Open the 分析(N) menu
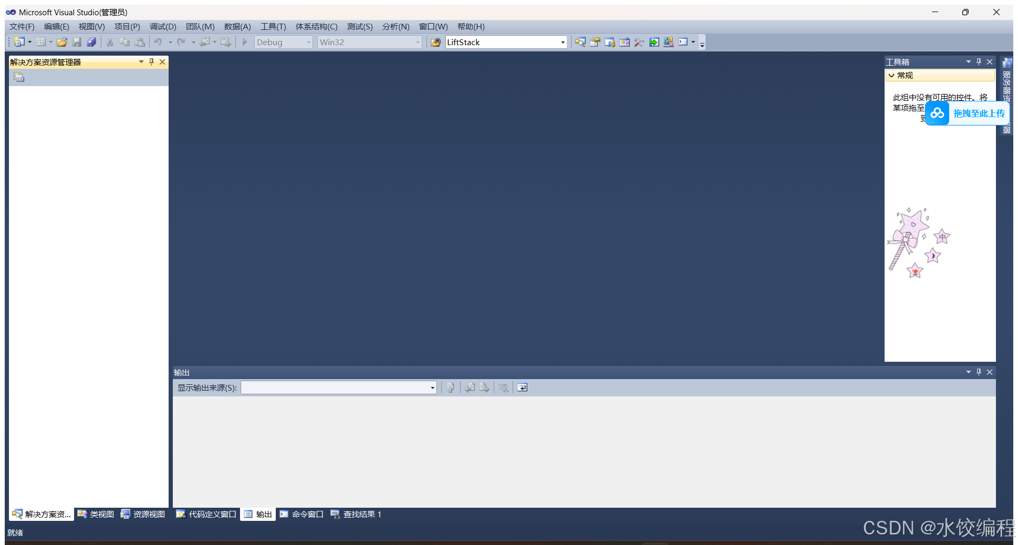Image resolution: width=1018 pixels, height=545 pixels. point(396,27)
